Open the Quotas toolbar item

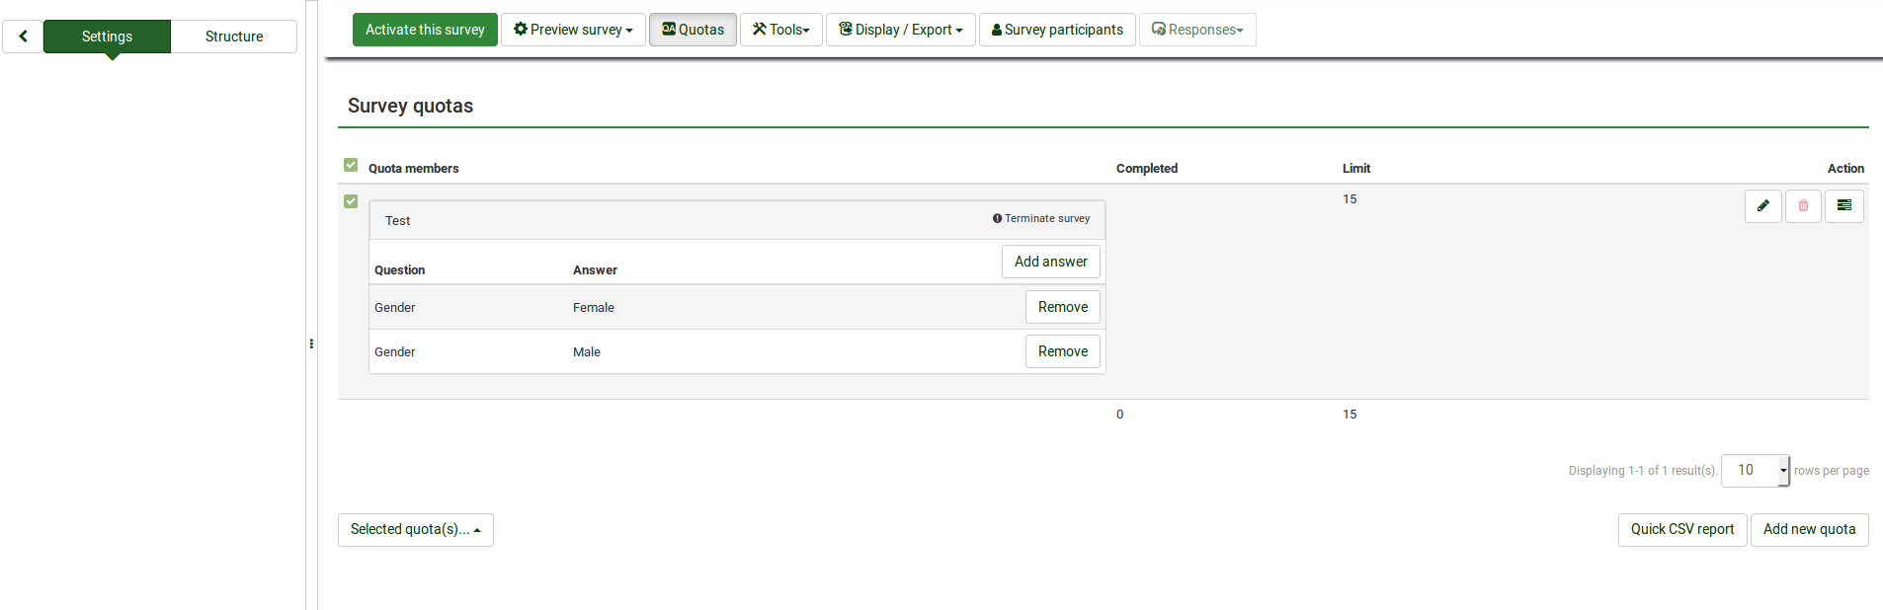pyautogui.click(x=693, y=30)
